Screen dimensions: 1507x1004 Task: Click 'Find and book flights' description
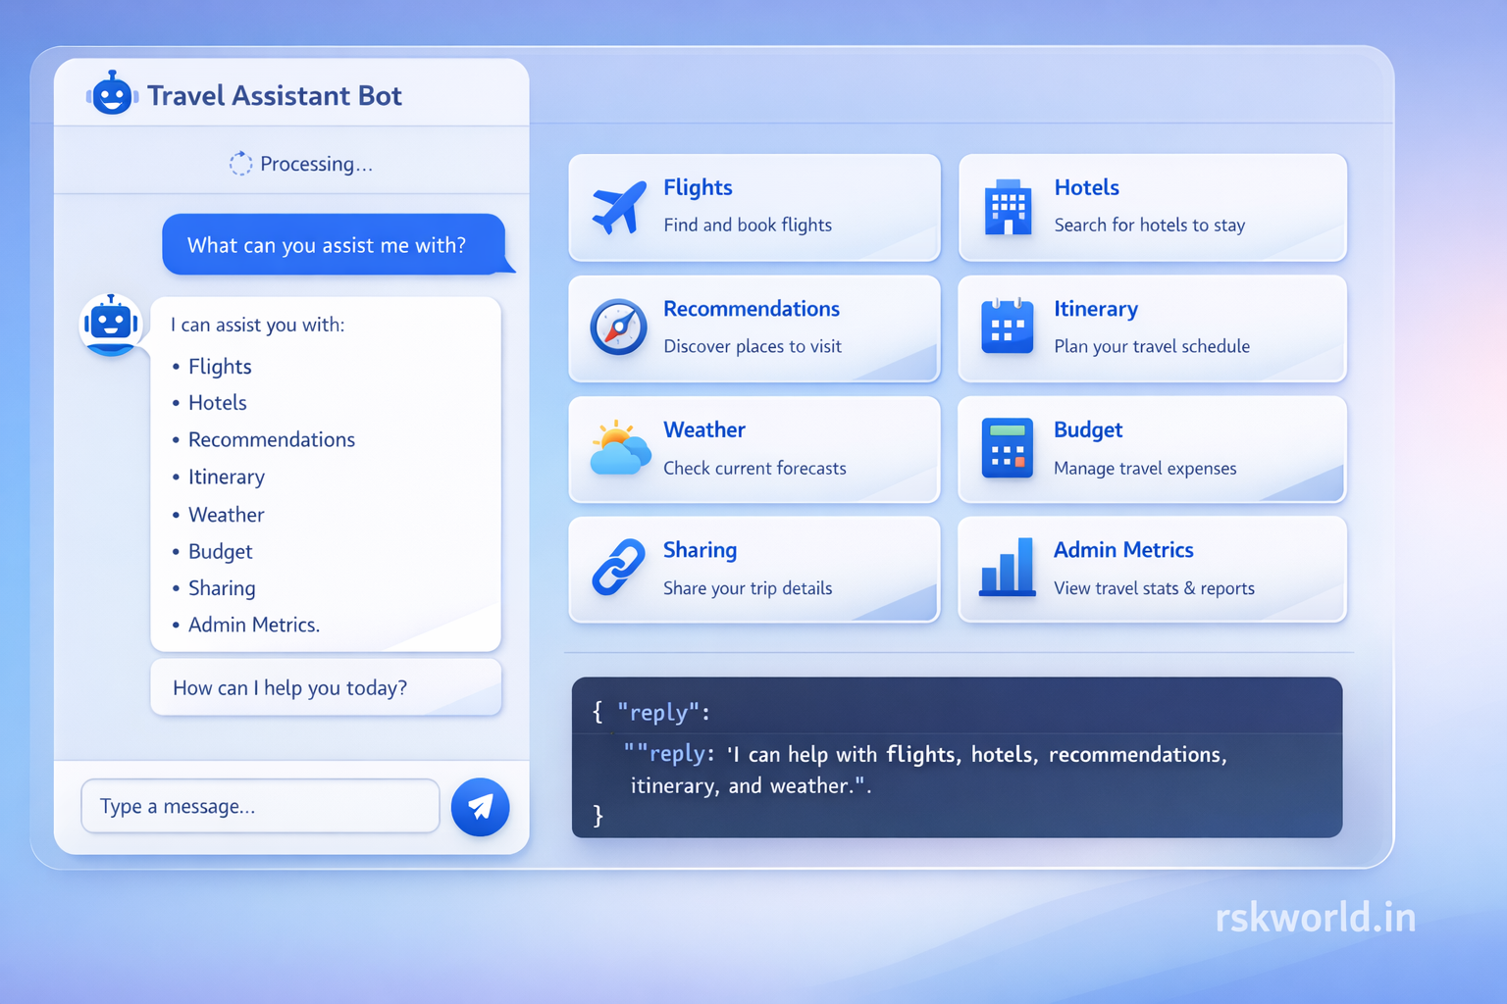coord(748,226)
